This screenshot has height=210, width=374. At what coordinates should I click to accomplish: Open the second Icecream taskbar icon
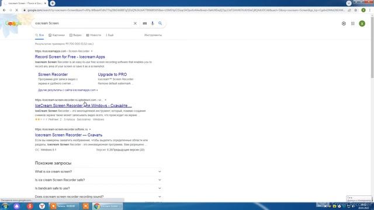click(86, 206)
